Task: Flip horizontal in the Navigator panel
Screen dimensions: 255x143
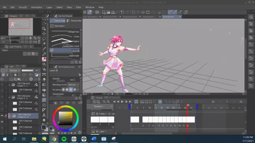Action: [35, 42]
